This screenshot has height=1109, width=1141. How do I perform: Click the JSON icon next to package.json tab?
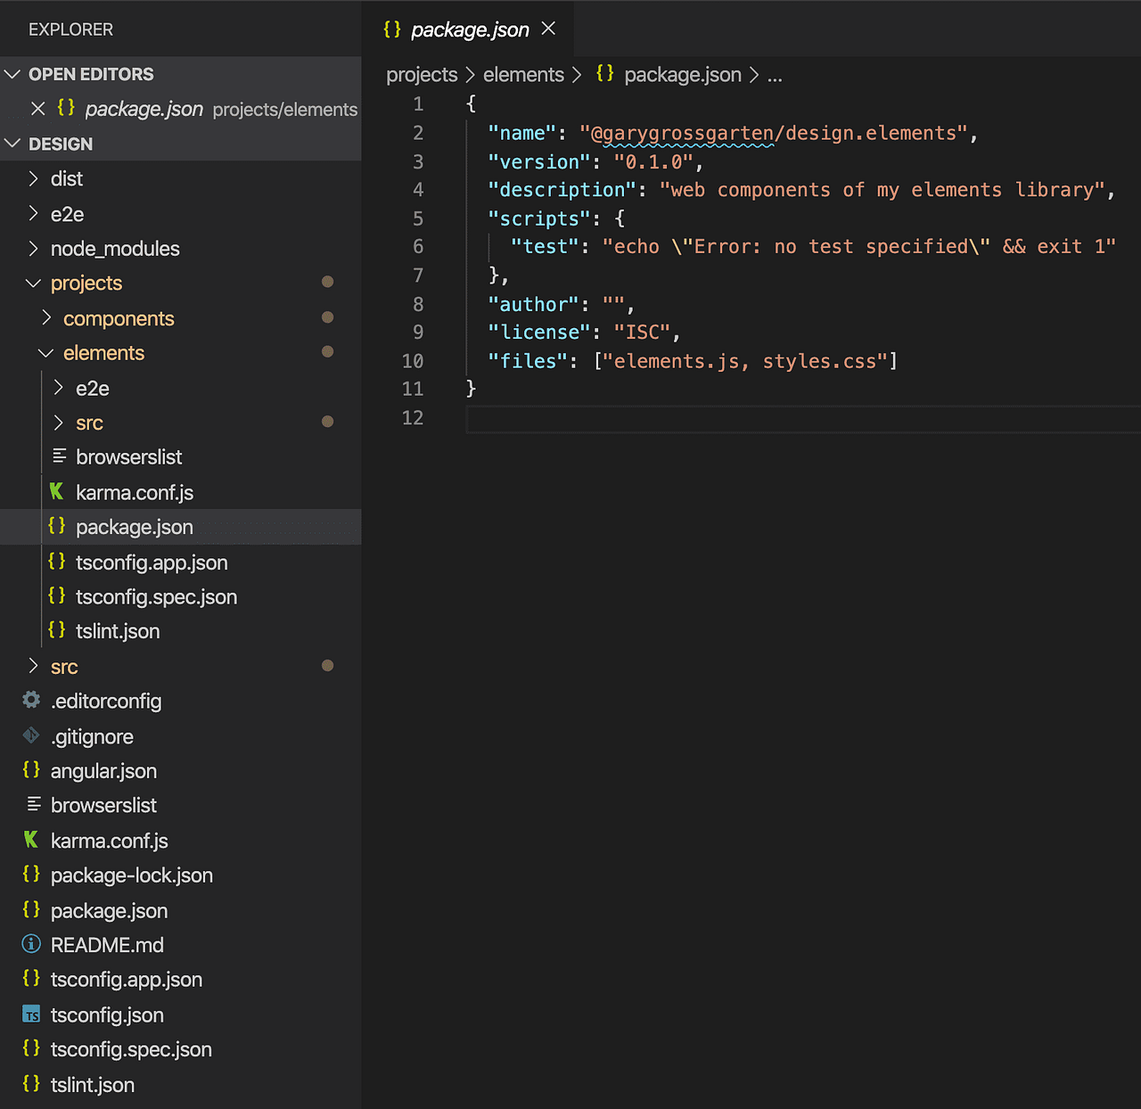pos(390,29)
